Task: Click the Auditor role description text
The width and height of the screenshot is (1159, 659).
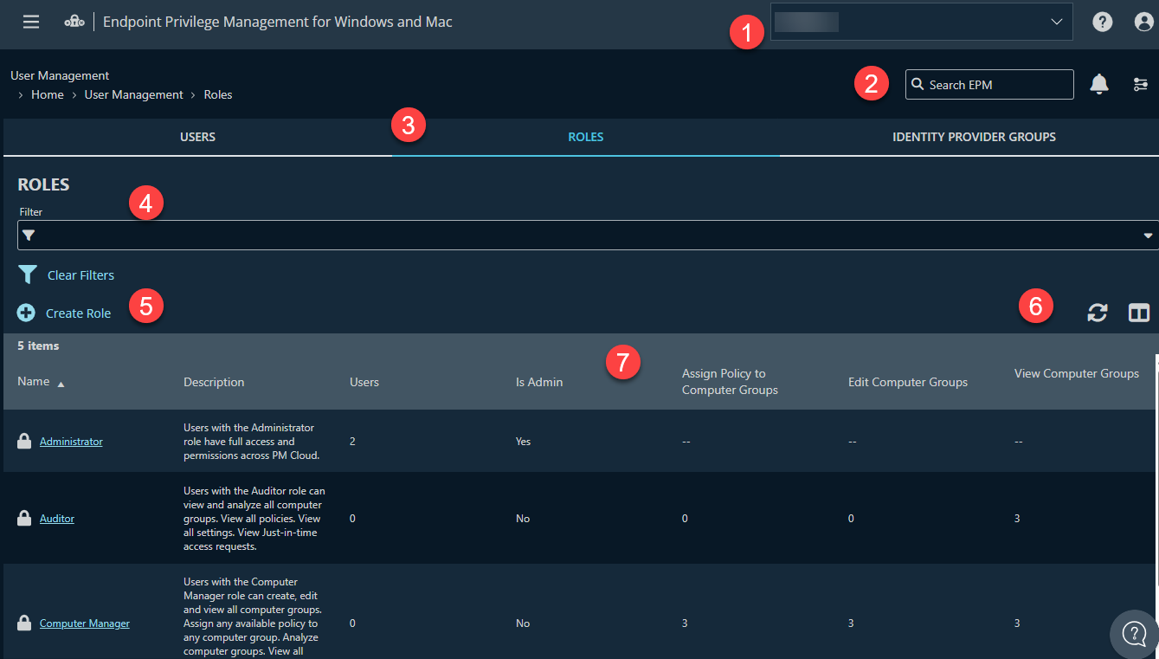Action: click(254, 519)
